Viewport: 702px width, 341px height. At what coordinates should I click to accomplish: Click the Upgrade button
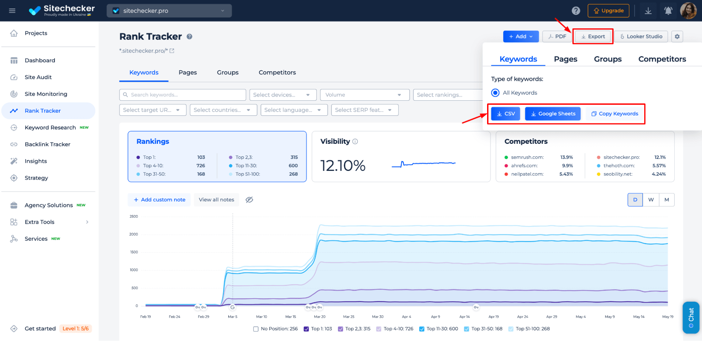608,11
